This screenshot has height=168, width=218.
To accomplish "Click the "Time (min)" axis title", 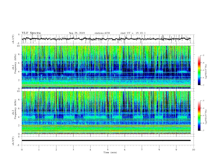I will pos(110,152).
